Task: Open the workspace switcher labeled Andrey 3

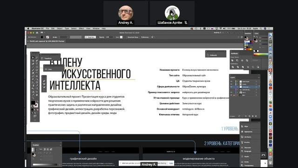Action: (218, 33)
